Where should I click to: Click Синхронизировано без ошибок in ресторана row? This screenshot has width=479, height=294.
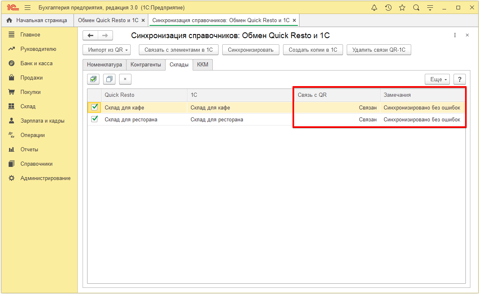click(x=422, y=120)
